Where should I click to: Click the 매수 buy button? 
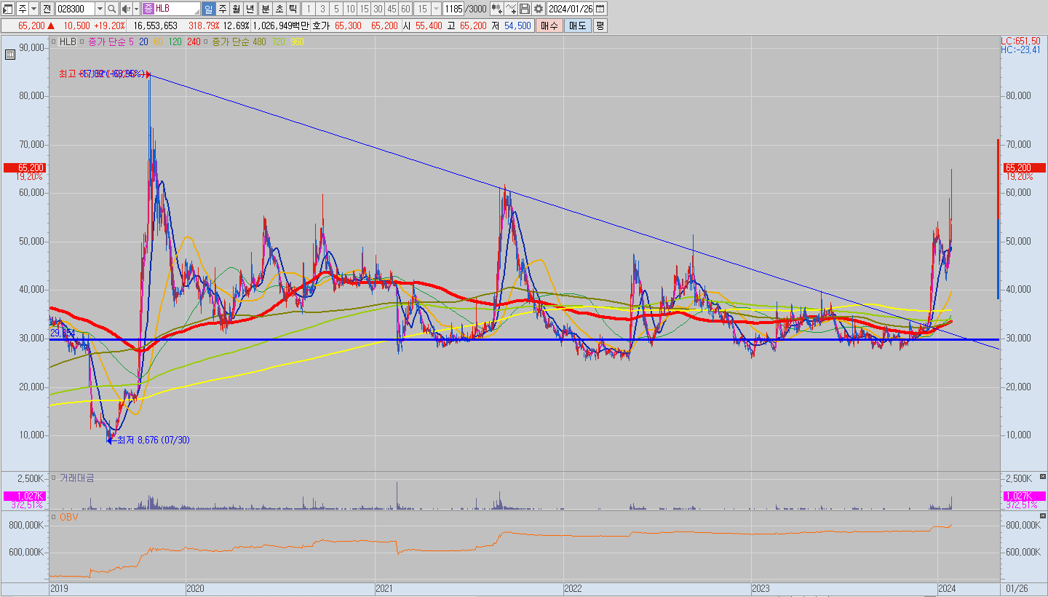coord(549,25)
